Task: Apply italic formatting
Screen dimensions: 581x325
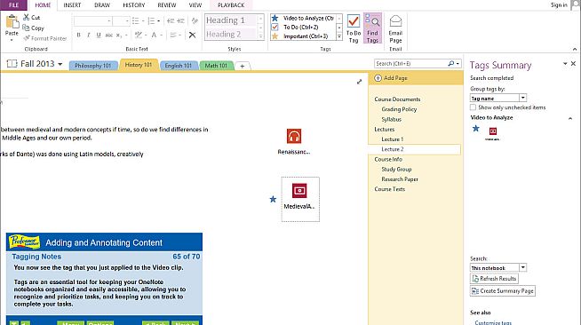Action: point(89,35)
